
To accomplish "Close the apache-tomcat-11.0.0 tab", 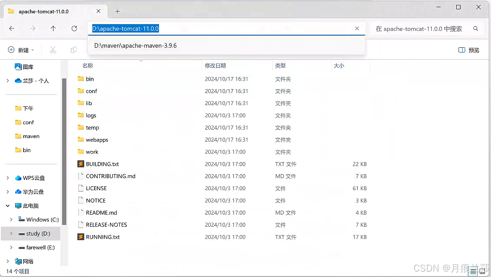I will [x=98, y=11].
